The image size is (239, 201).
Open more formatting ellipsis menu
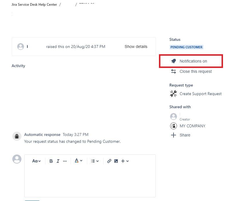click(65, 161)
